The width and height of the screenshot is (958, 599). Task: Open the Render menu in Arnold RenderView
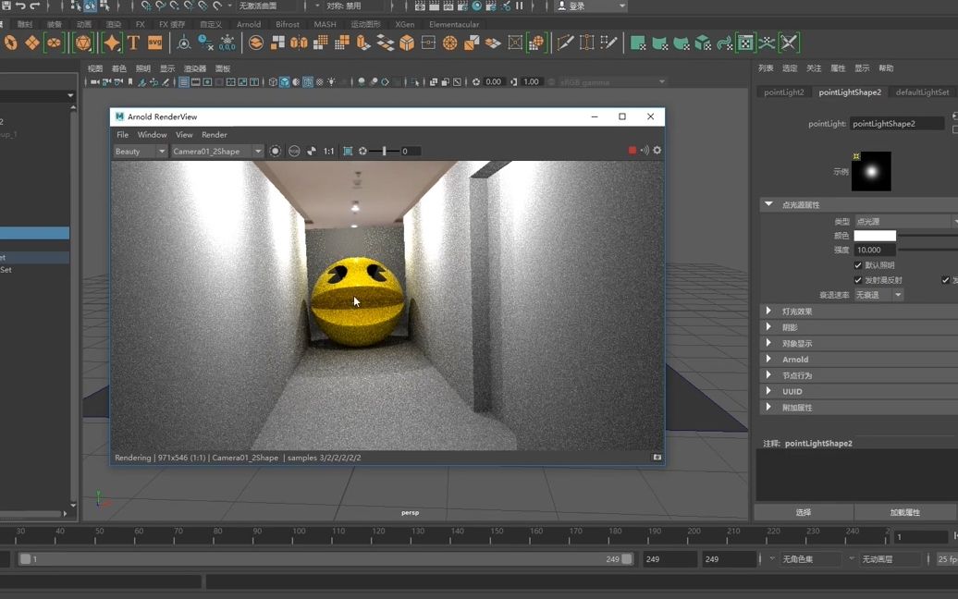pyautogui.click(x=214, y=134)
